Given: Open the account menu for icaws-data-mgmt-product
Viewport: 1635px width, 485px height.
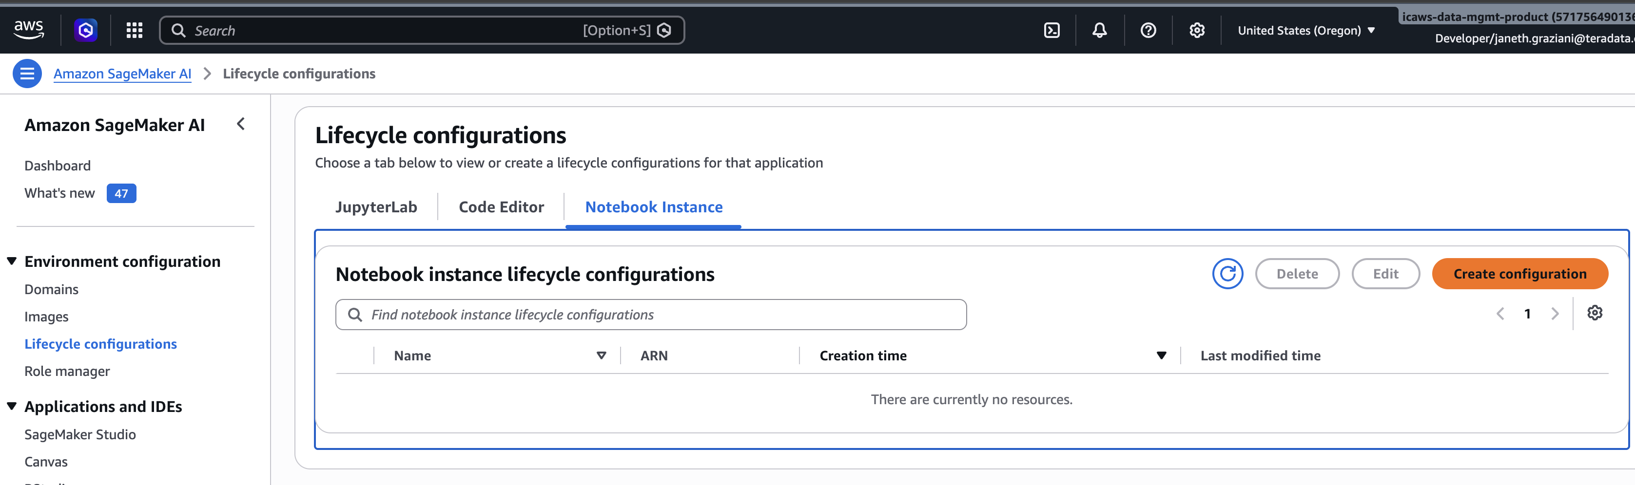Looking at the screenshot, I should point(1517,27).
